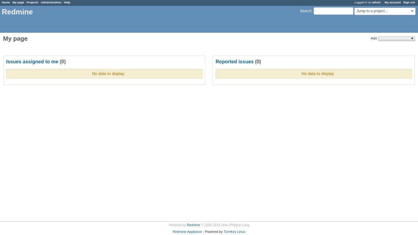Expand the 'Jump to a project' dropdown

[385, 11]
